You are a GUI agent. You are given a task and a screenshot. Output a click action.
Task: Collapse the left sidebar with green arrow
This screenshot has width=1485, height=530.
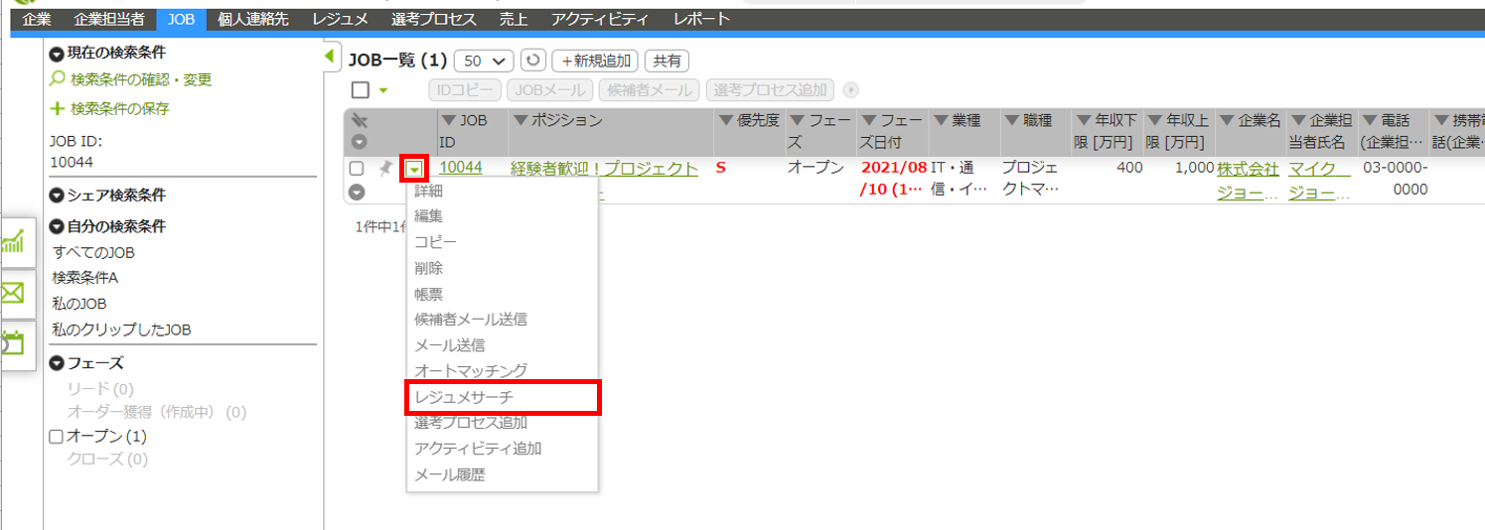(330, 59)
